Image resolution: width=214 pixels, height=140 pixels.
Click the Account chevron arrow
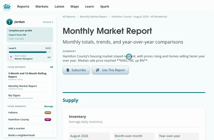[53, 22]
